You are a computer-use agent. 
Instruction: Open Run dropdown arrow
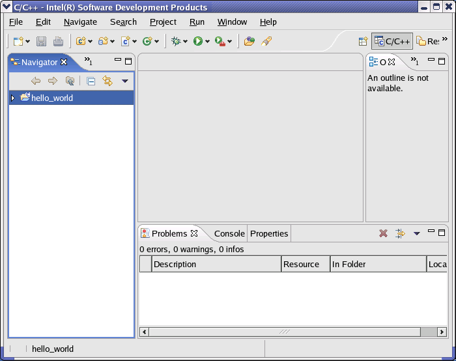207,42
